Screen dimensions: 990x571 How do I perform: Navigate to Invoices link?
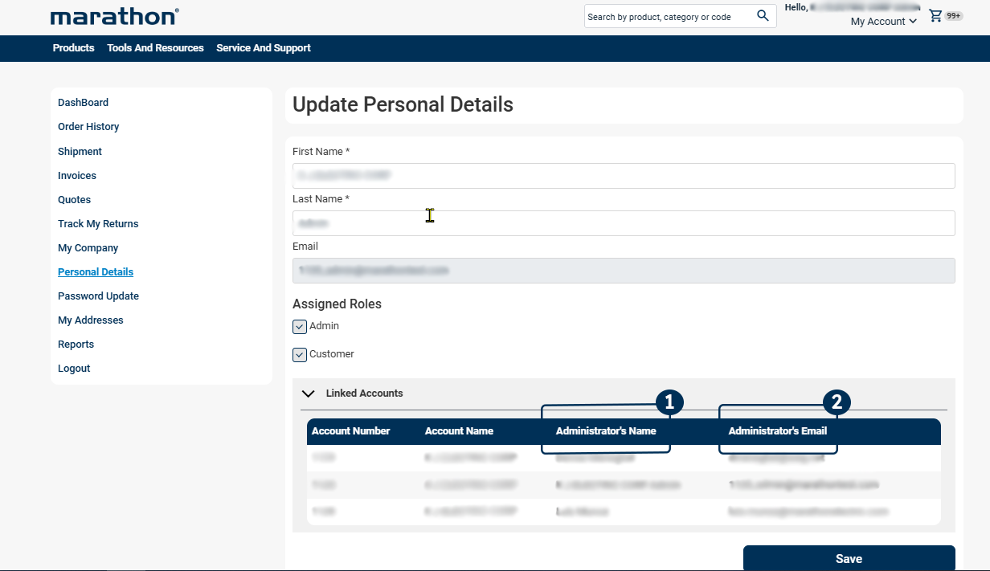pyautogui.click(x=77, y=176)
